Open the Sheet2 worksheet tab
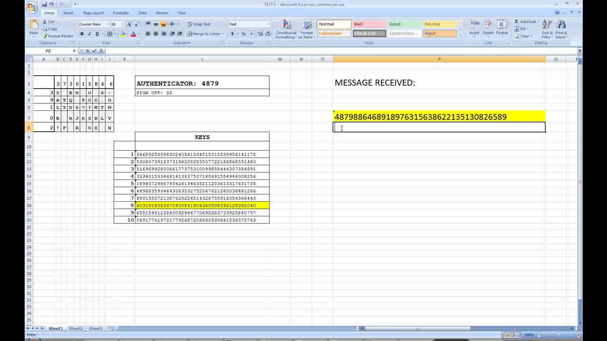 click(75, 328)
